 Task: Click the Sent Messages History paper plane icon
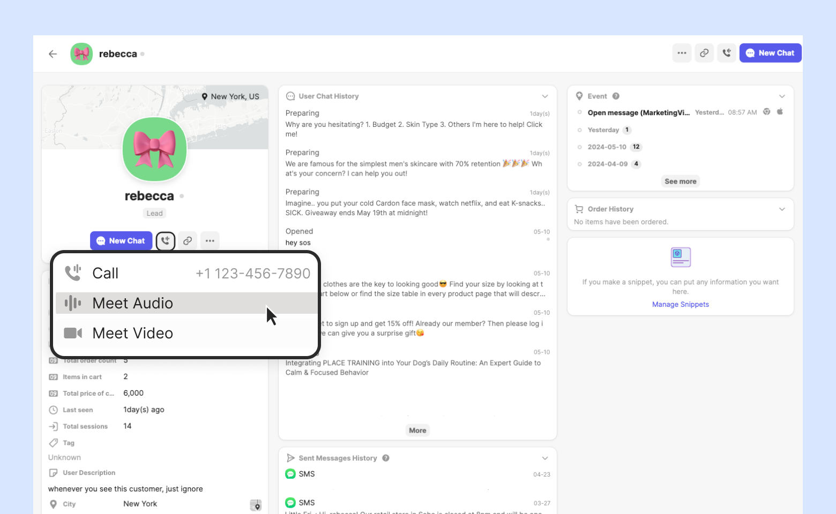(x=290, y=458)
